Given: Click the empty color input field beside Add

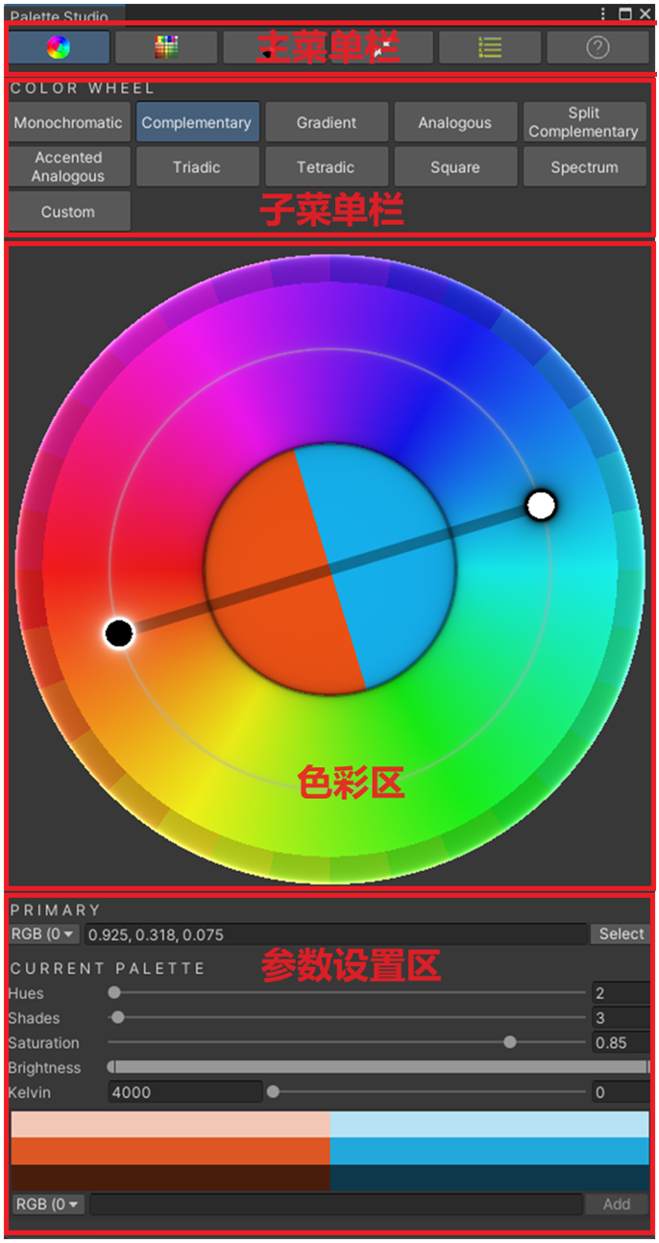Looking at the screenshot, I should pyautogui.click(x=336, y=1204).
